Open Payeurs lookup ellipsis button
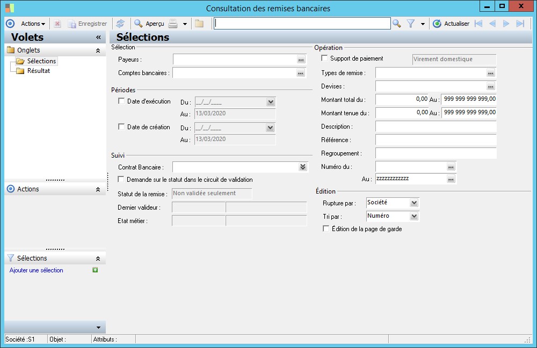537x348 pixels. point(301,60)
